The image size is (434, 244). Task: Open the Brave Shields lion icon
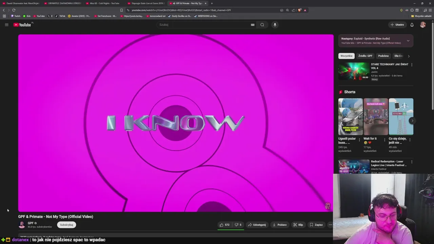point(299,10)
